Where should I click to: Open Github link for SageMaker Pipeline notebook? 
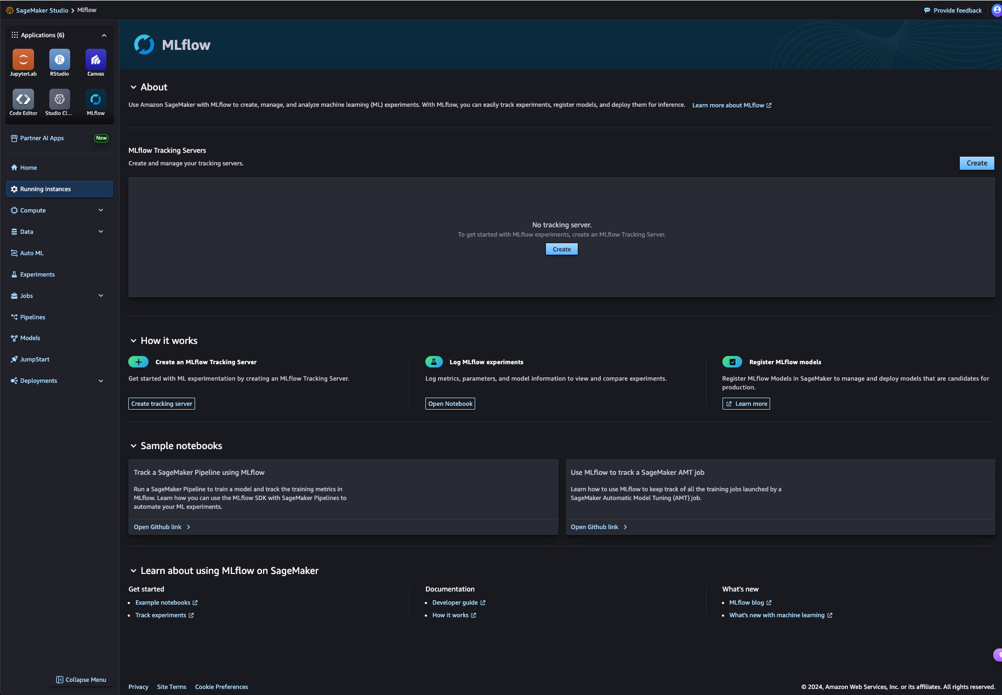(162, 527)
